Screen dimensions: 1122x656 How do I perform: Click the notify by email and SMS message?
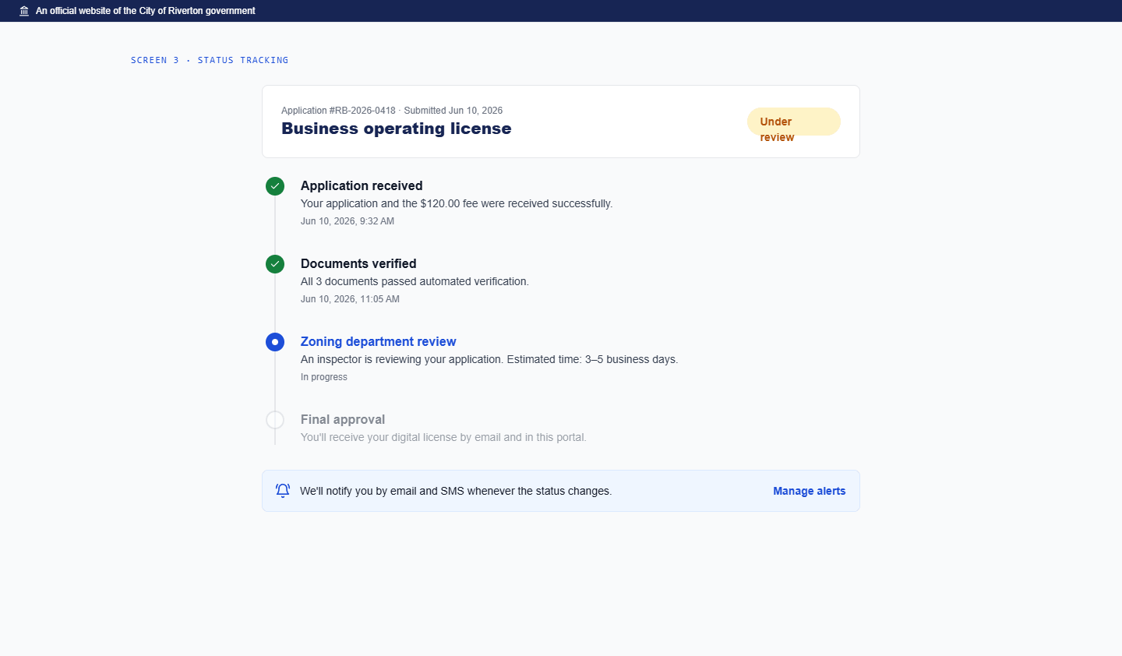tap(456, 491)
